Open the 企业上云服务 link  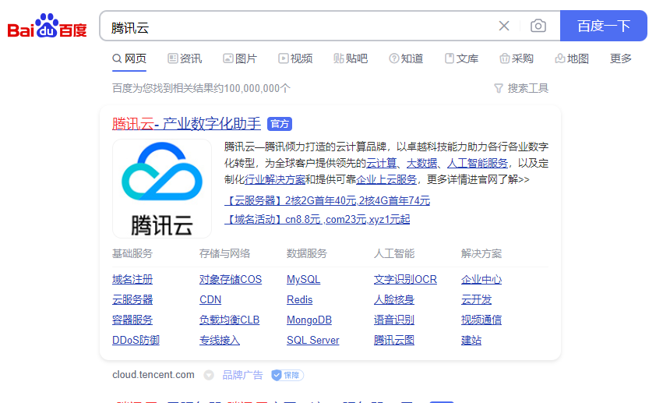[386, 179]
